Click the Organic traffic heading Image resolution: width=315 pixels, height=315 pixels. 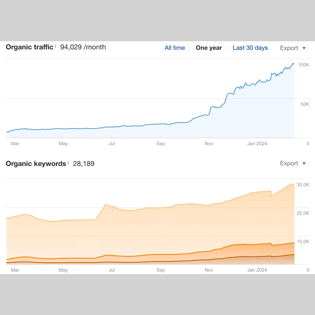point(30,47)
